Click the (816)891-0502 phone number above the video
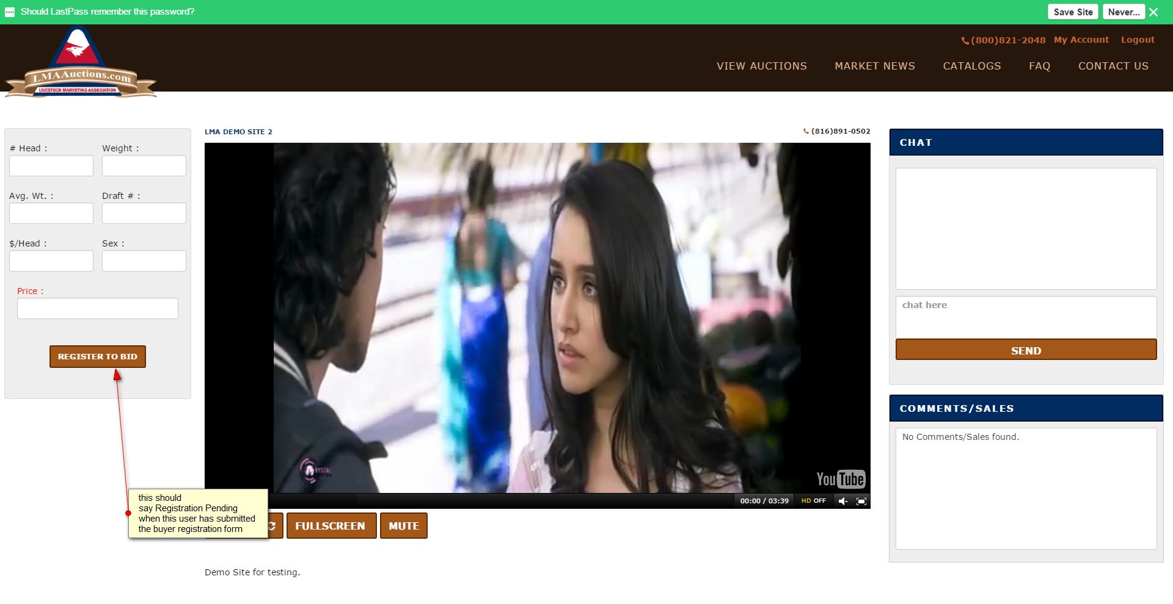Screen dimensions: 1173x604 (837, 131)
